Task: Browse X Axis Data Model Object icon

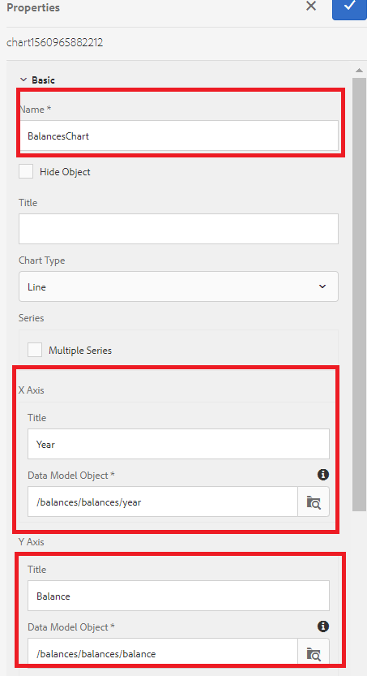Action: 314,502
